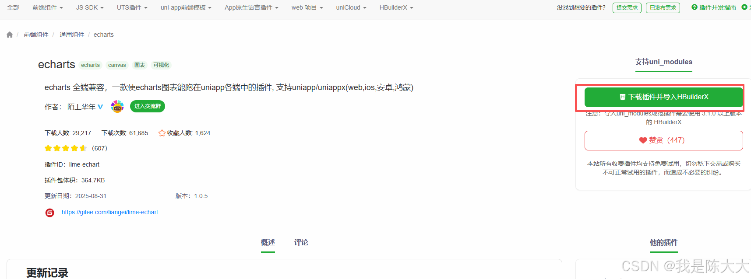This screenshot has width=751, height=279.
Task: Open the gitee.com lime-echart link
Action: [x=110, y=212]
